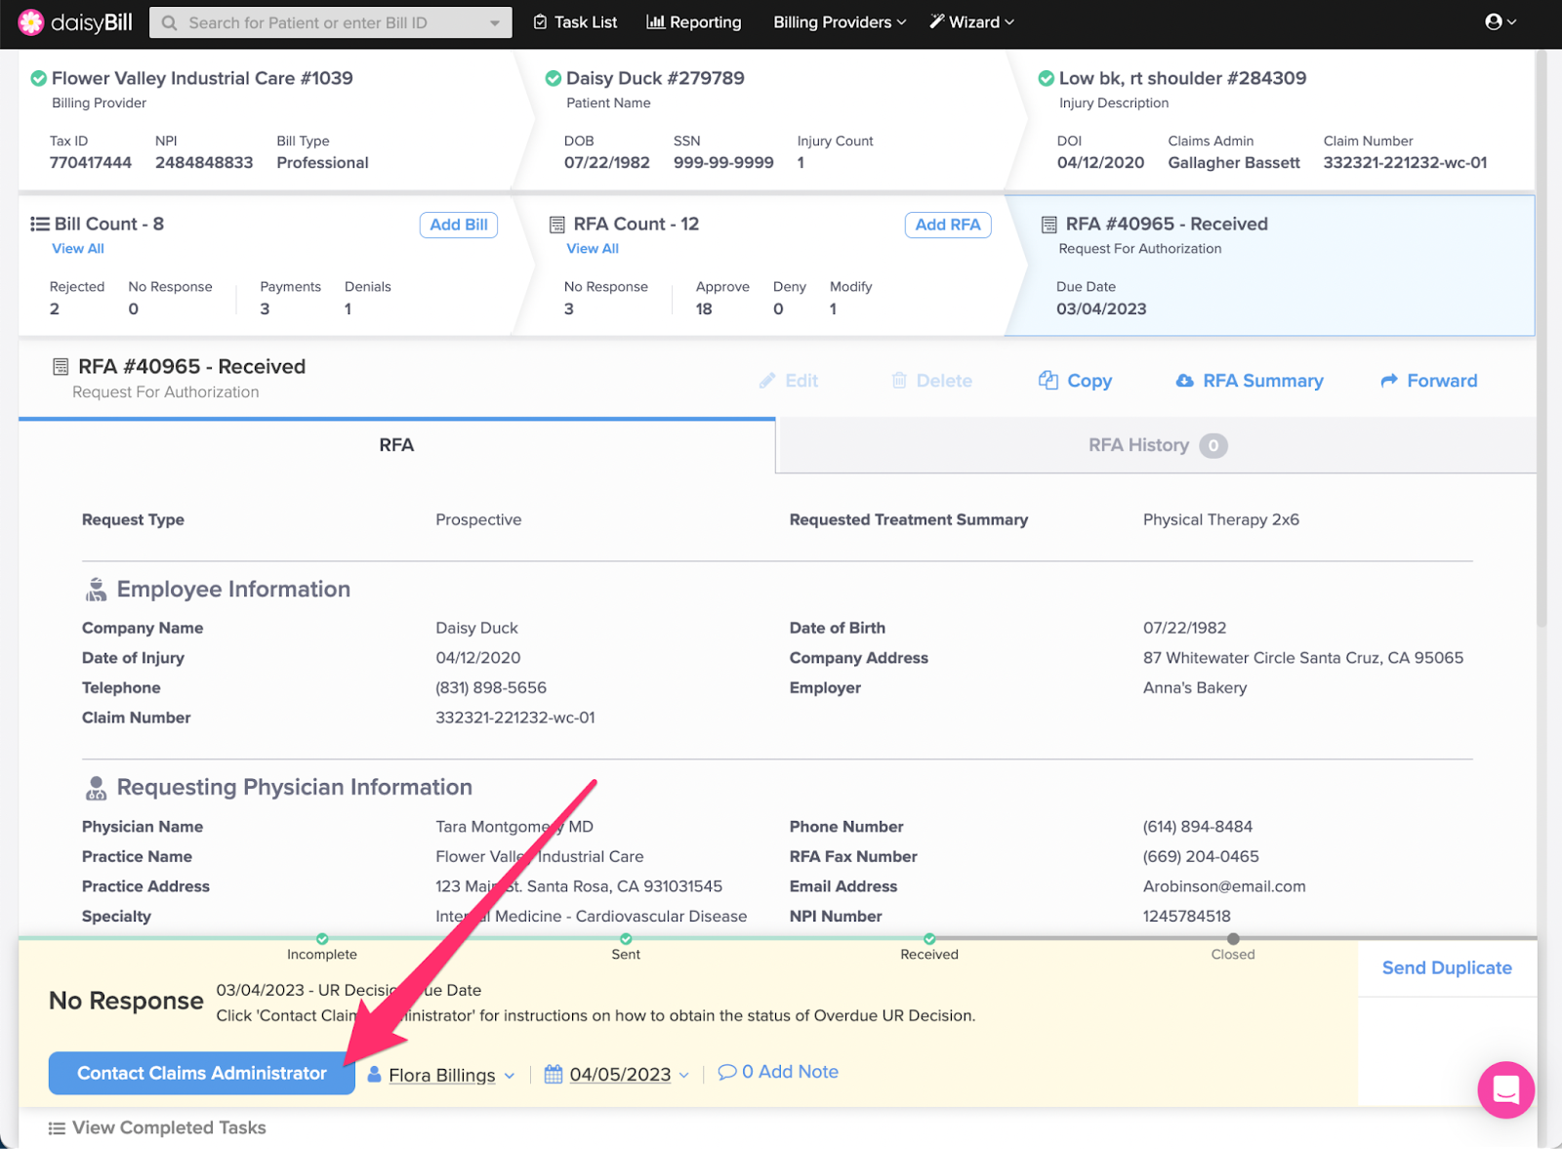1562x1149 pixels.
Task: Click the Forward arrow icon
Action: [x=1389, y=381]
